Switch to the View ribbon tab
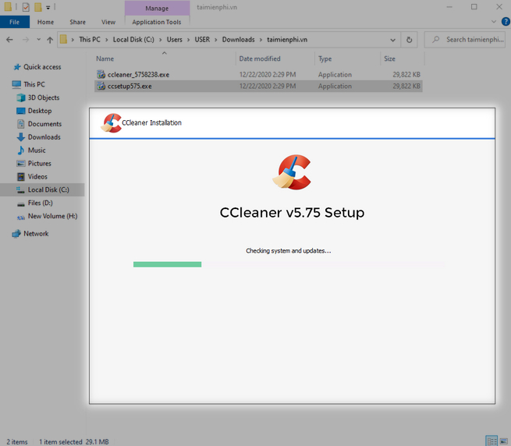511x446 pixels. [x=108, y=22]
